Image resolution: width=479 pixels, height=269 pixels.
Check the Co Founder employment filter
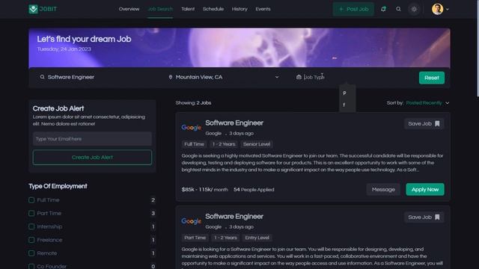(x=31, y=266)
